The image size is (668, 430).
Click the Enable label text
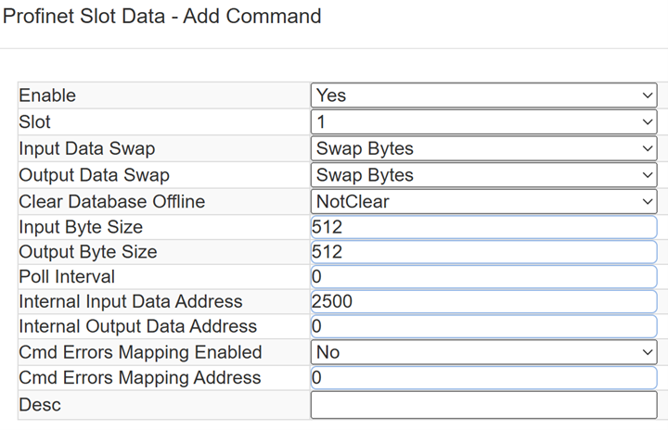tap(47, 95)
